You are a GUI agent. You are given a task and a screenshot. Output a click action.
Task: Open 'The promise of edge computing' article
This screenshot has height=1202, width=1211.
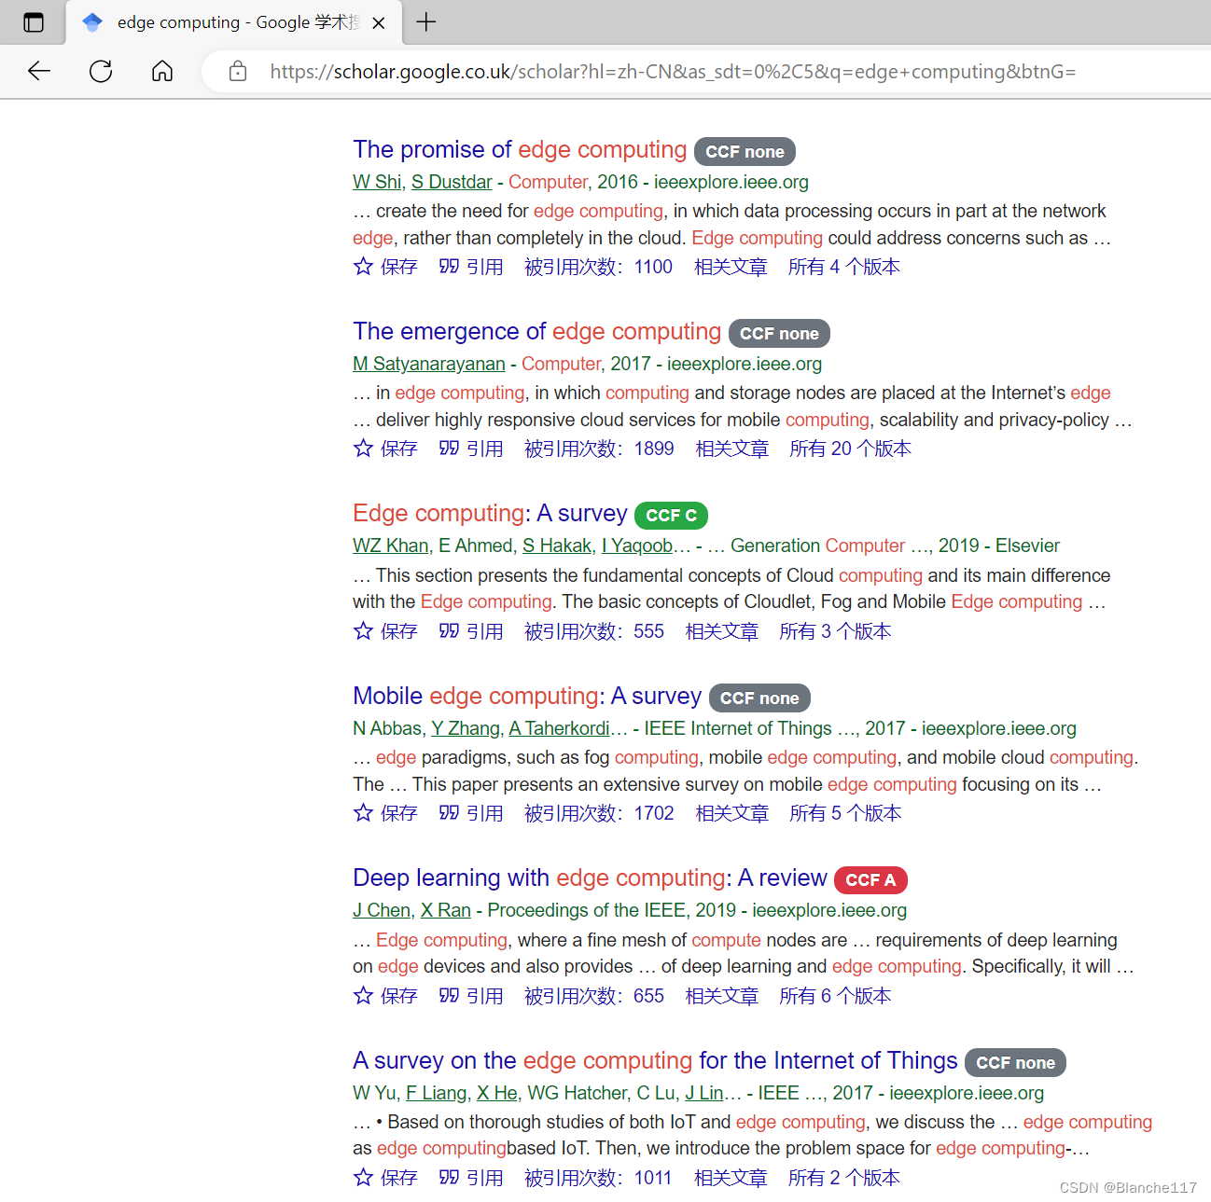click(x=520, y=149)
